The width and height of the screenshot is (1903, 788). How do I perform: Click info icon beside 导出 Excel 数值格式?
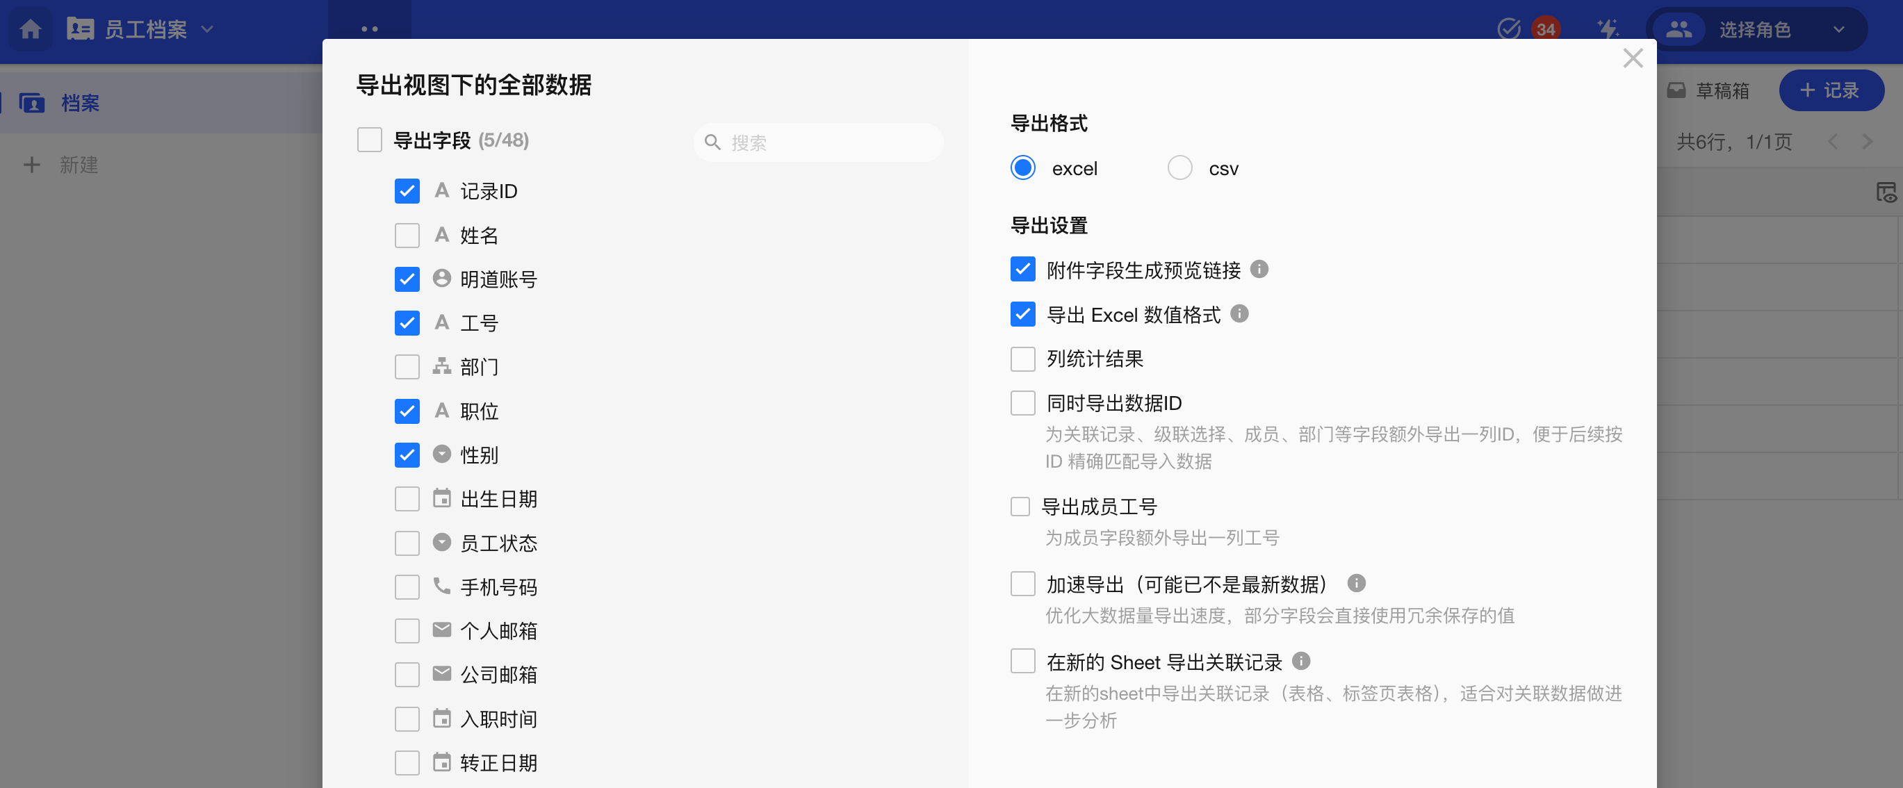pyautogui.click(x=1239, y=314)
